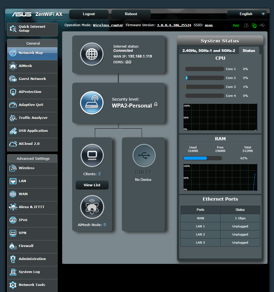
Task: Click the CPU usage graph
Action: click(220, 117)
